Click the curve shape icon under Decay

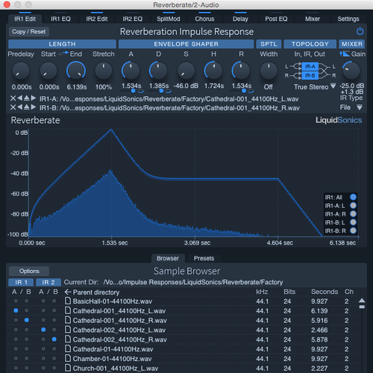[x=169, y=92]
